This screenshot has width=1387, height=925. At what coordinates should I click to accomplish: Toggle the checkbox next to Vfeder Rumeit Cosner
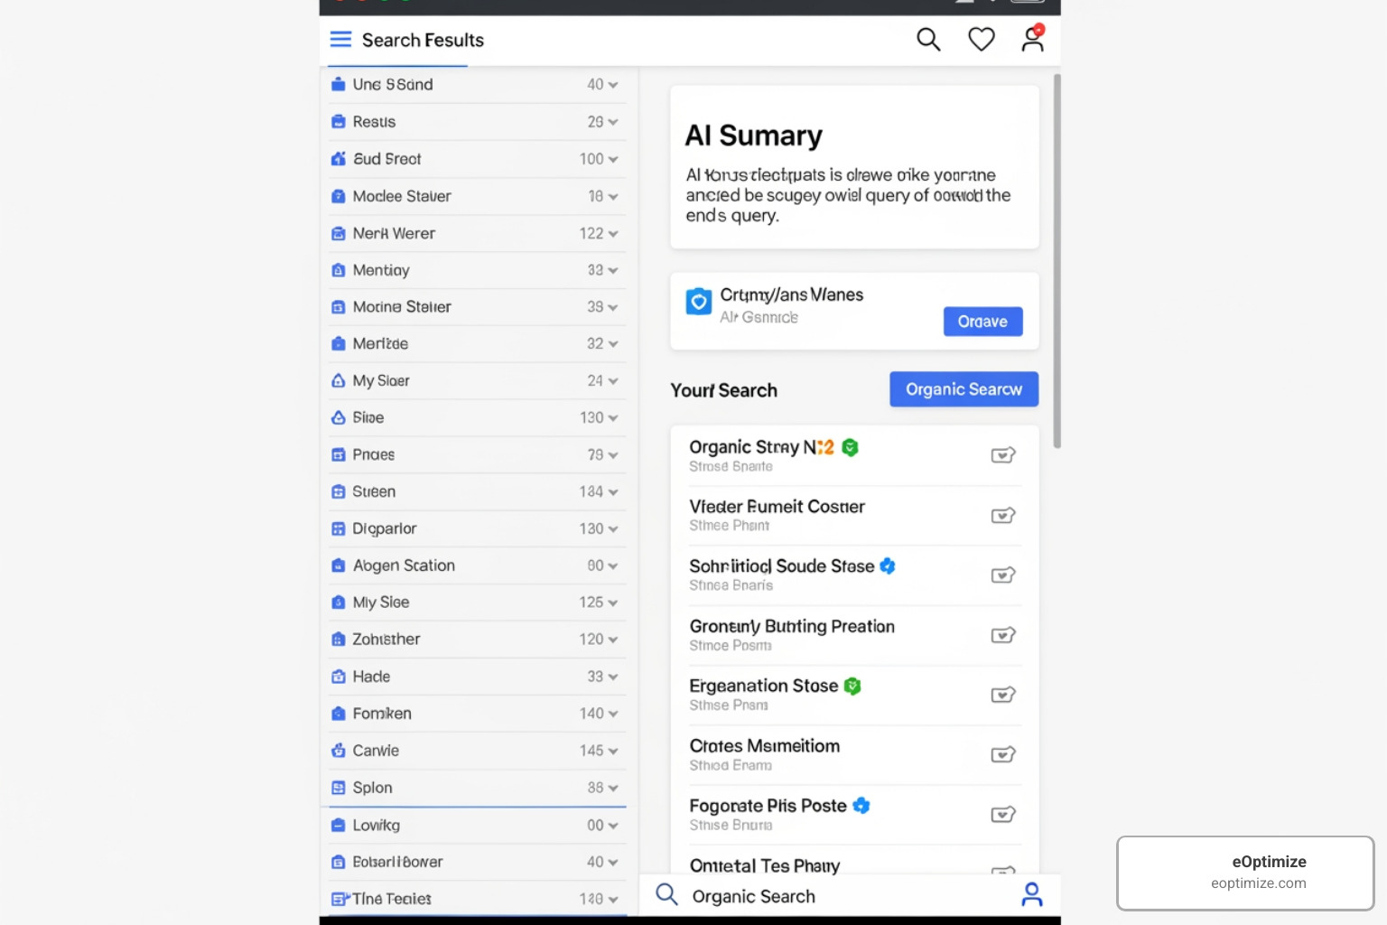point(1003,515)
